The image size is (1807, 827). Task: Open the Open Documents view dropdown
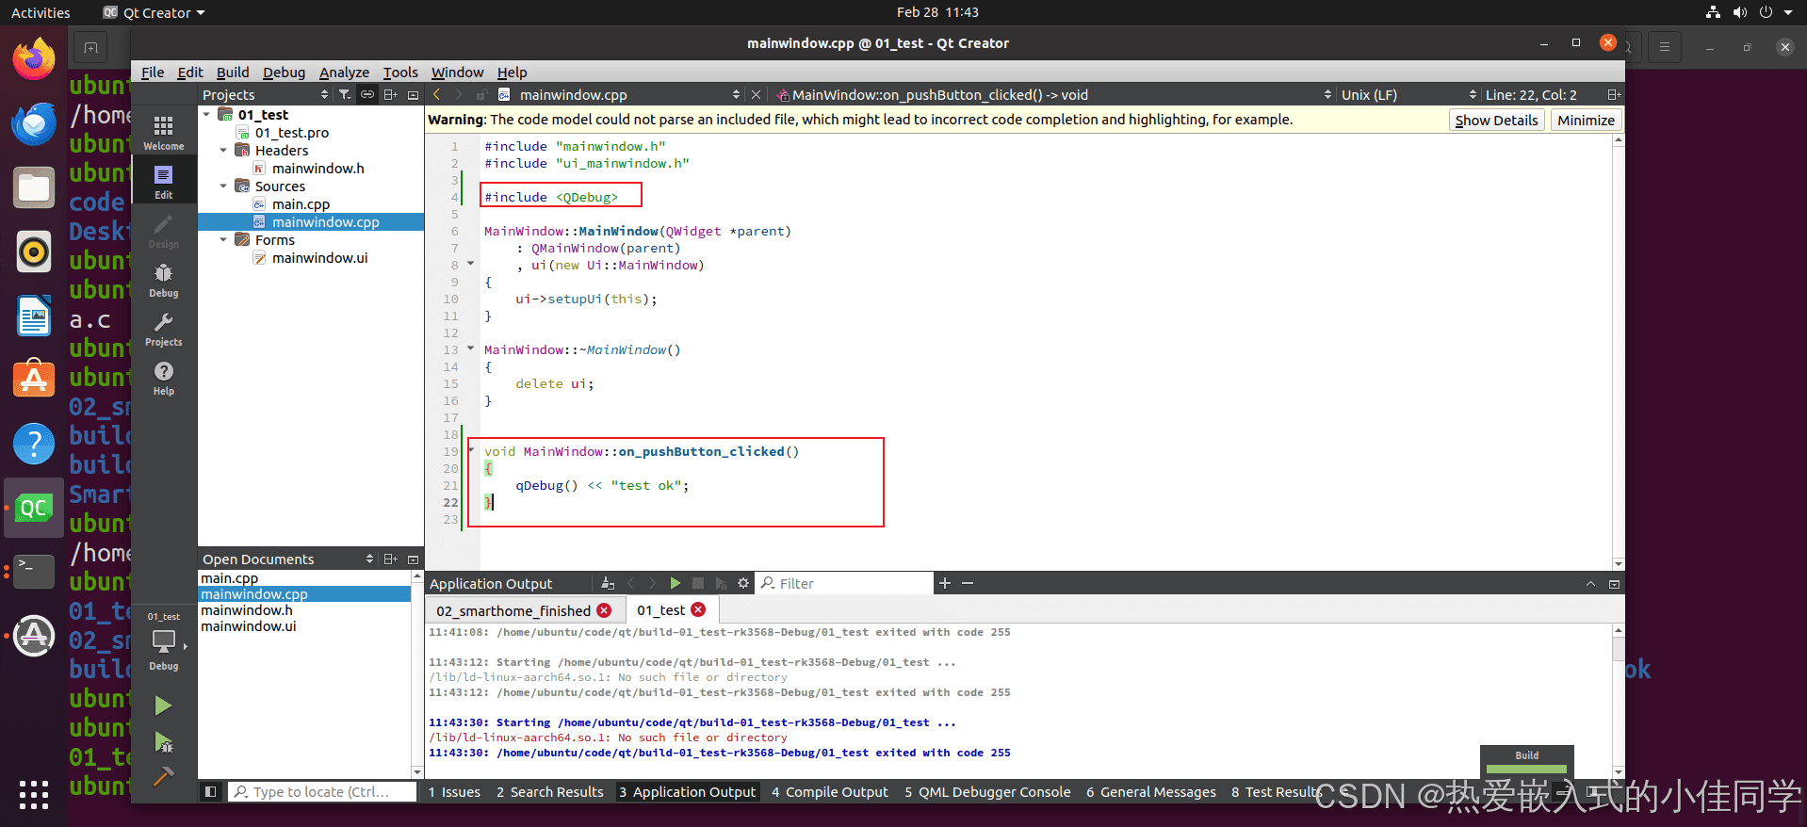[288, 559]
